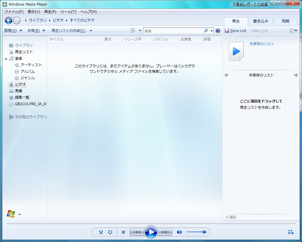This screenshot has width=302, height=242.
Task: Click the Windows logo media guide icon
Action: click(11, 214)
